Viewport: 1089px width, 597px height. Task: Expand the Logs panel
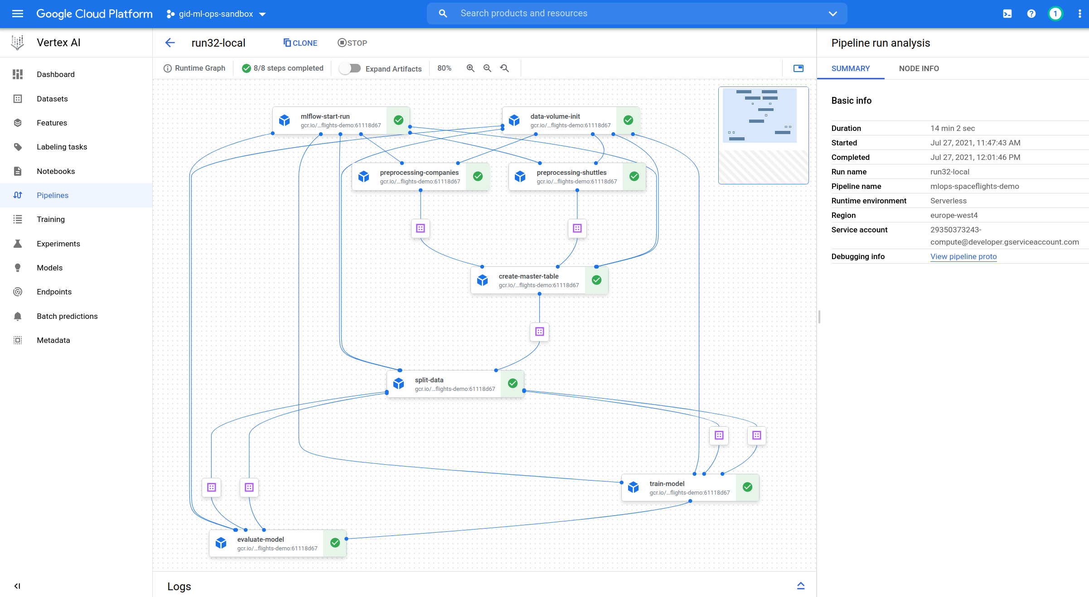point(801,586)
